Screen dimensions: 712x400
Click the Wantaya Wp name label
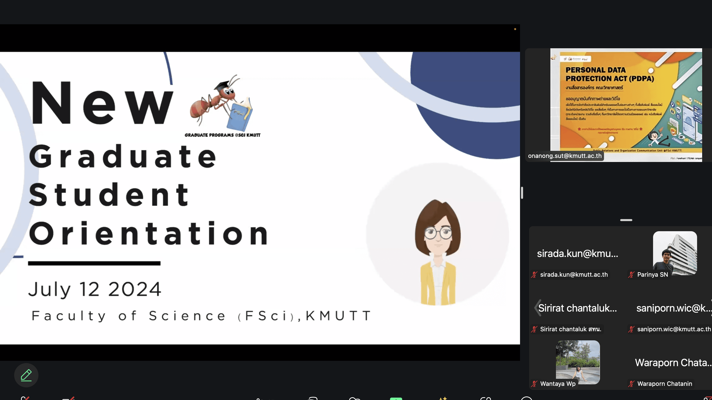click(x=558, y=384)
